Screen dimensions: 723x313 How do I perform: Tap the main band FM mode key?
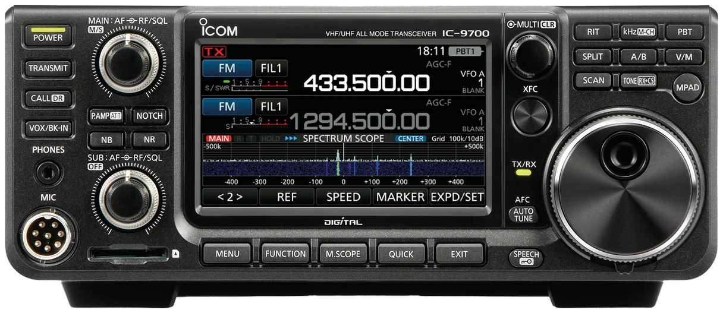coord(227,68)
